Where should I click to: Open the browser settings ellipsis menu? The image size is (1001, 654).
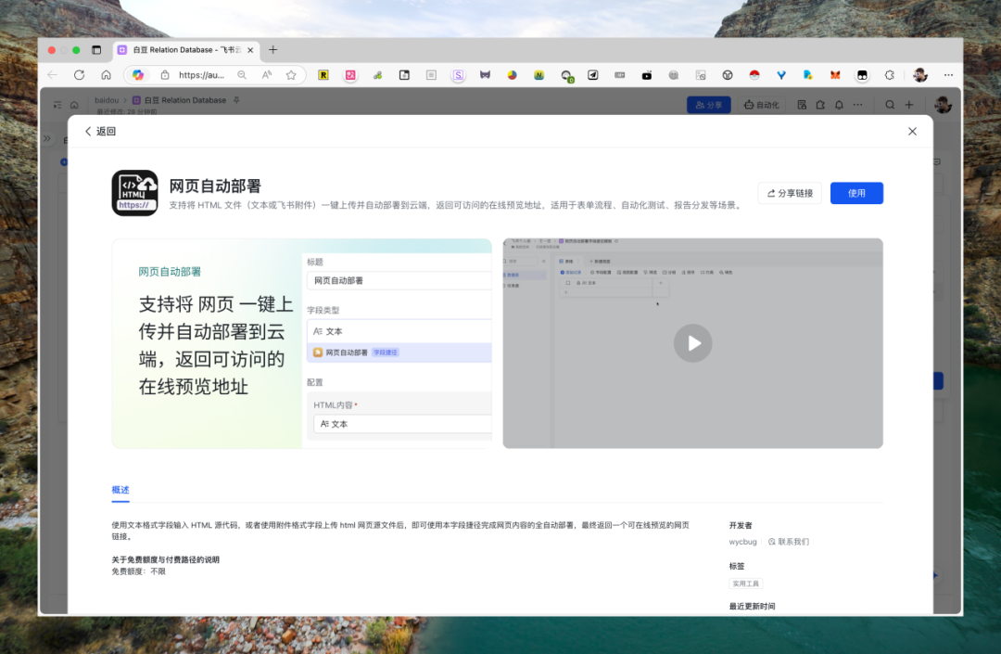(948, 75)
